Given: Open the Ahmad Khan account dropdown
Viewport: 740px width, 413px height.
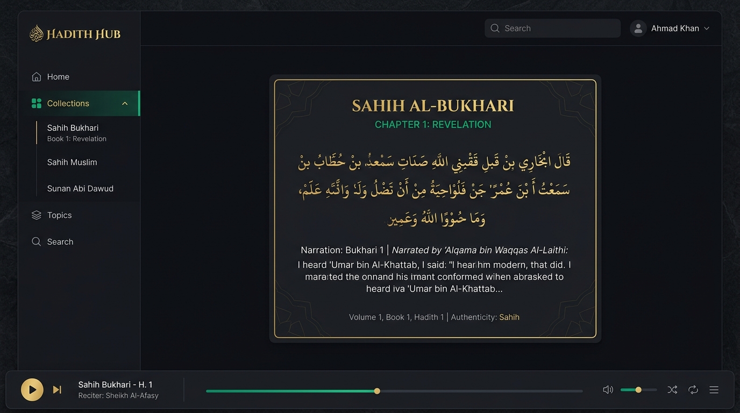Looking at the screenshot, I should tap(707, 29).
